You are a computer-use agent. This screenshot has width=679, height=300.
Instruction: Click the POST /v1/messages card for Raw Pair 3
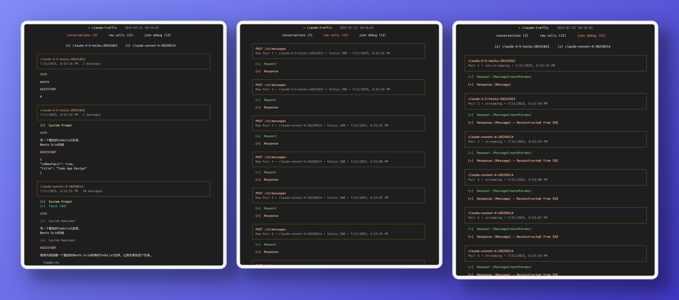click(338, 123)
